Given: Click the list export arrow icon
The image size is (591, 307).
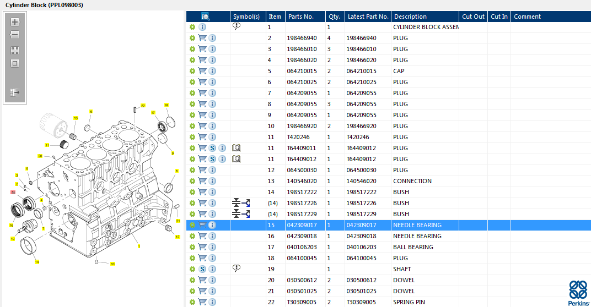Looking at the screenshot, I should point(15,92).
